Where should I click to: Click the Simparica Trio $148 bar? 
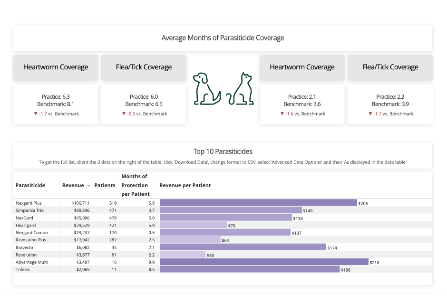pyautogui.click(x=231, y=210)
